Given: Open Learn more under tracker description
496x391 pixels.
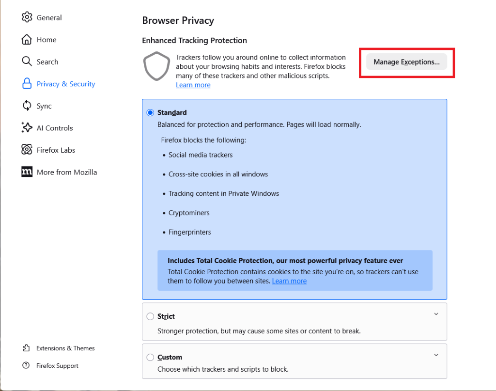Looking at the screenshot, I should (193, 85).
